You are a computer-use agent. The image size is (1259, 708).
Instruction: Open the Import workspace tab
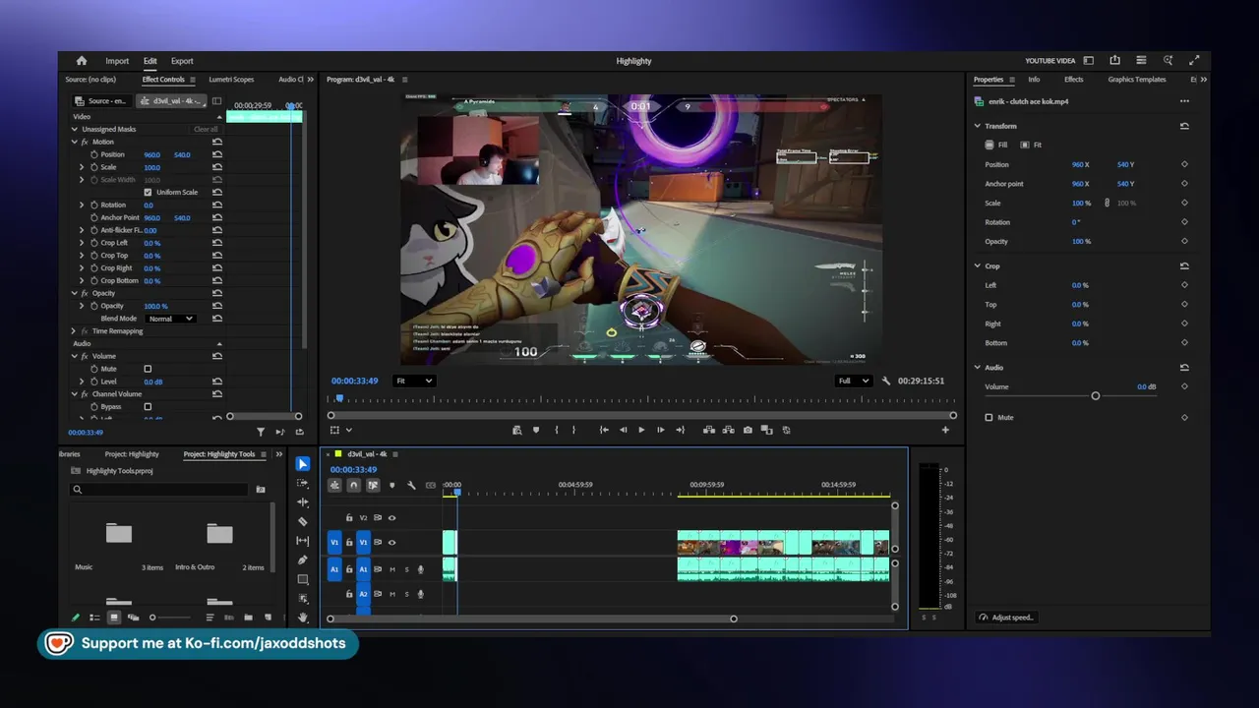pyautogui.click(x=117, y=61)
